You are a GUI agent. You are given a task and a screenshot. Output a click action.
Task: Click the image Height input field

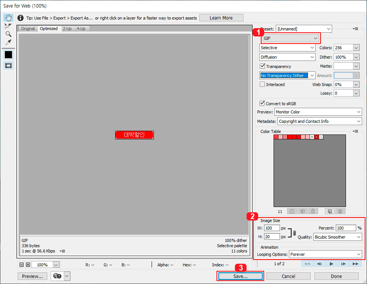click(272, 237)
